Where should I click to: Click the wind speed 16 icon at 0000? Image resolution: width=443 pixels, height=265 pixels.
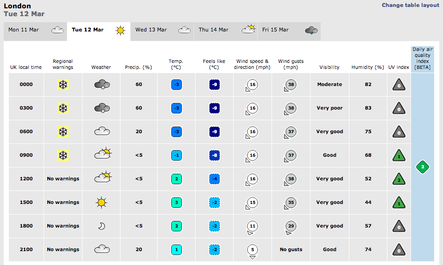tap(252, 86)
